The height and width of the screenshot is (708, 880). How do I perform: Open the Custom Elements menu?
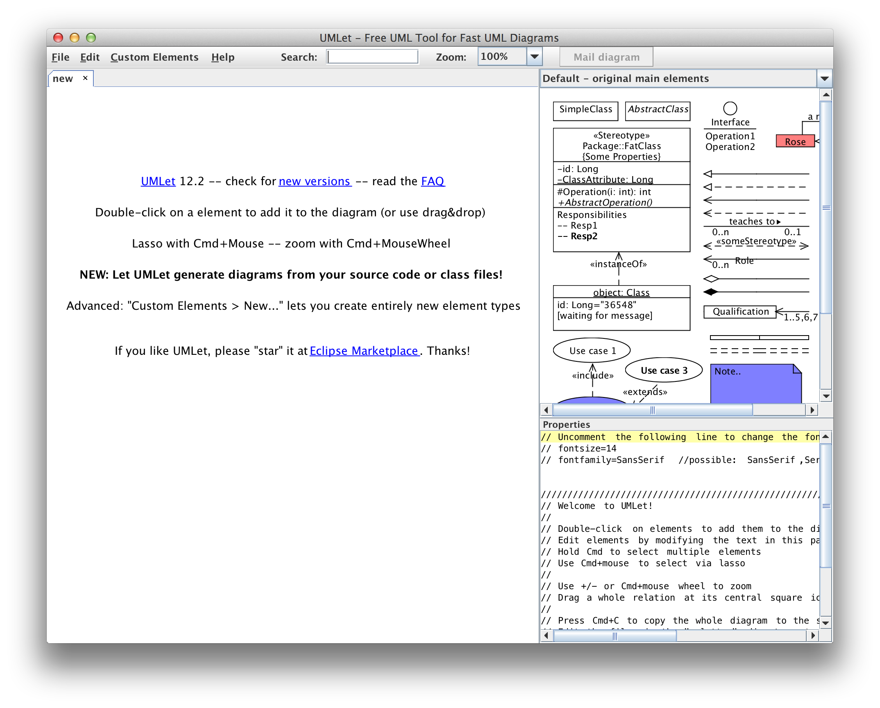click(x=154, y=57)
